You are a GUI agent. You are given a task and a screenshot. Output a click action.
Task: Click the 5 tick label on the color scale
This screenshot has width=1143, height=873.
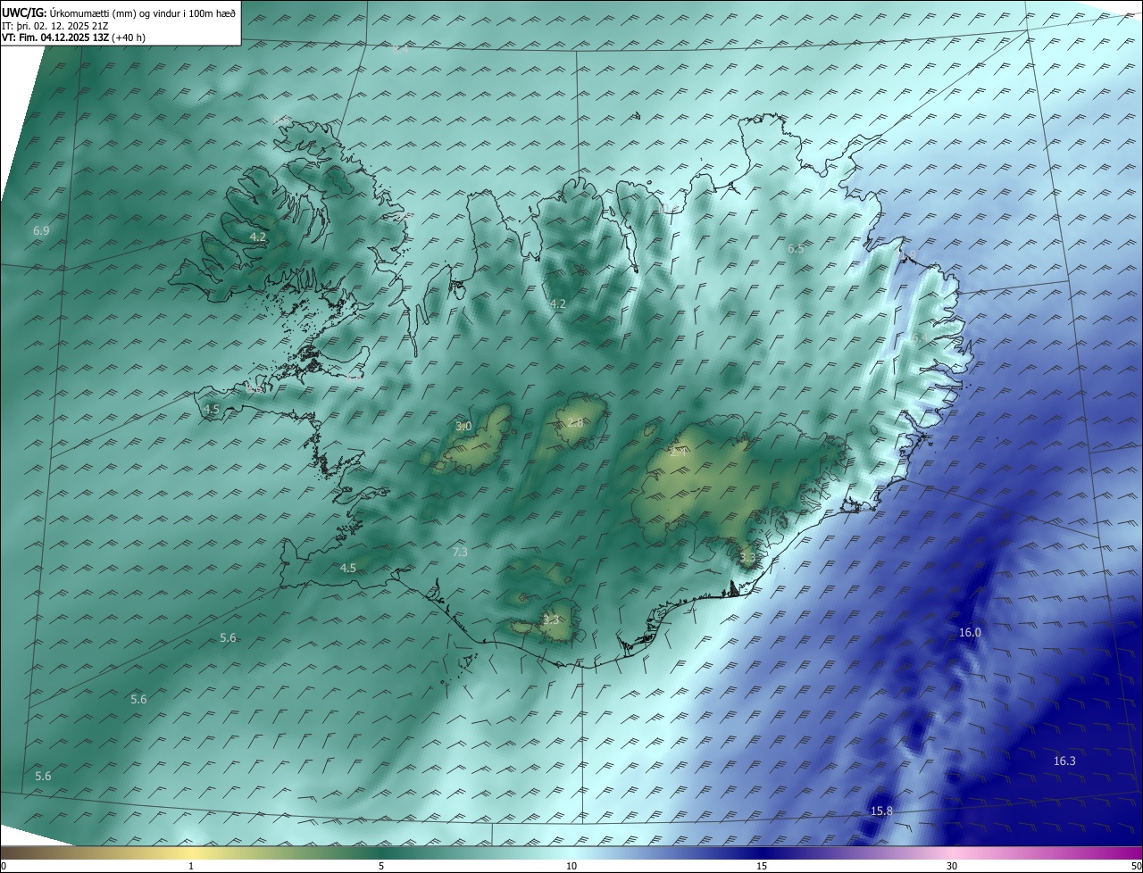tap(381, 866)
